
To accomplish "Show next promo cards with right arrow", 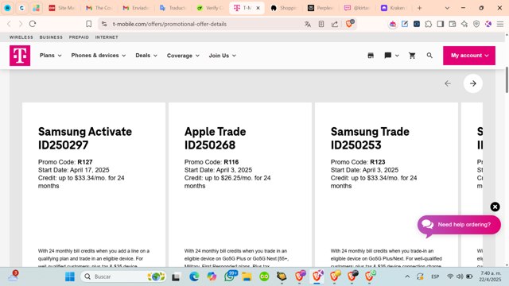I will [473, 83].
